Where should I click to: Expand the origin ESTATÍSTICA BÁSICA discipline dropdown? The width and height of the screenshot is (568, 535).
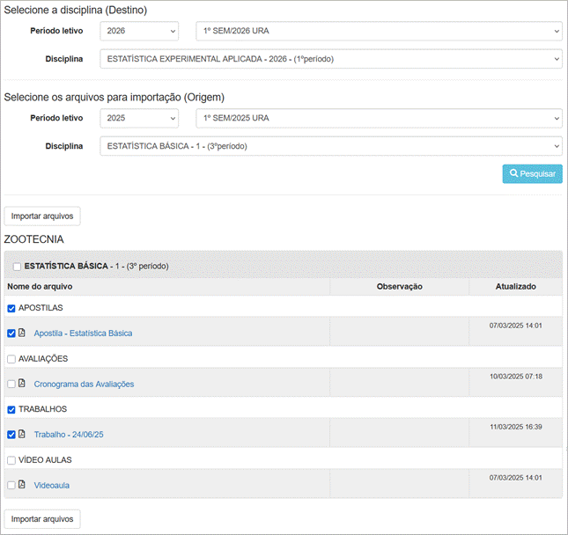pos(330,145)
